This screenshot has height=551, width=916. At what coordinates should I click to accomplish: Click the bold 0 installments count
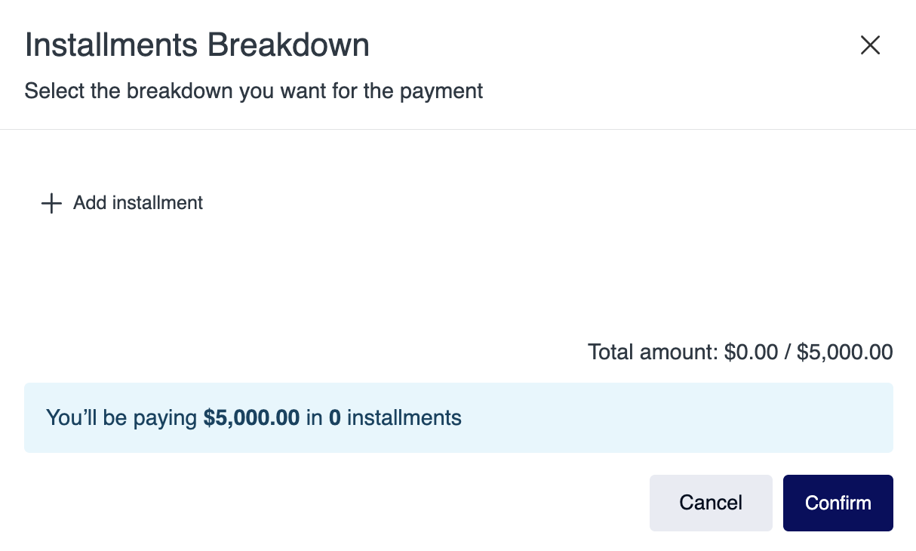click(334, 417)
